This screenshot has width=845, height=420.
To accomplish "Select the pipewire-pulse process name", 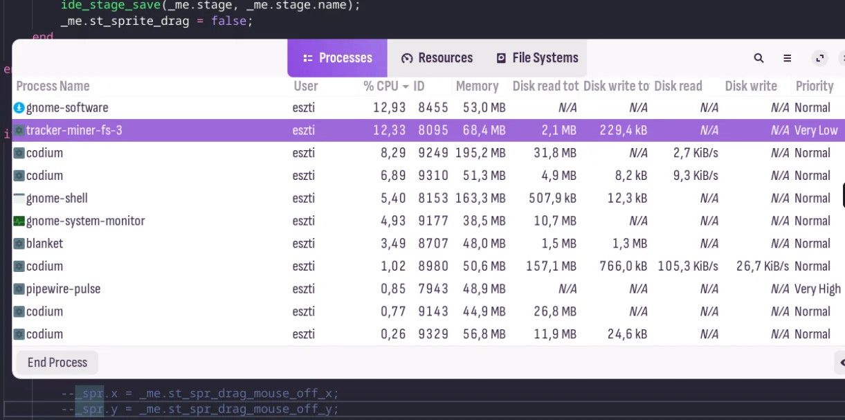I will (63, 289).
